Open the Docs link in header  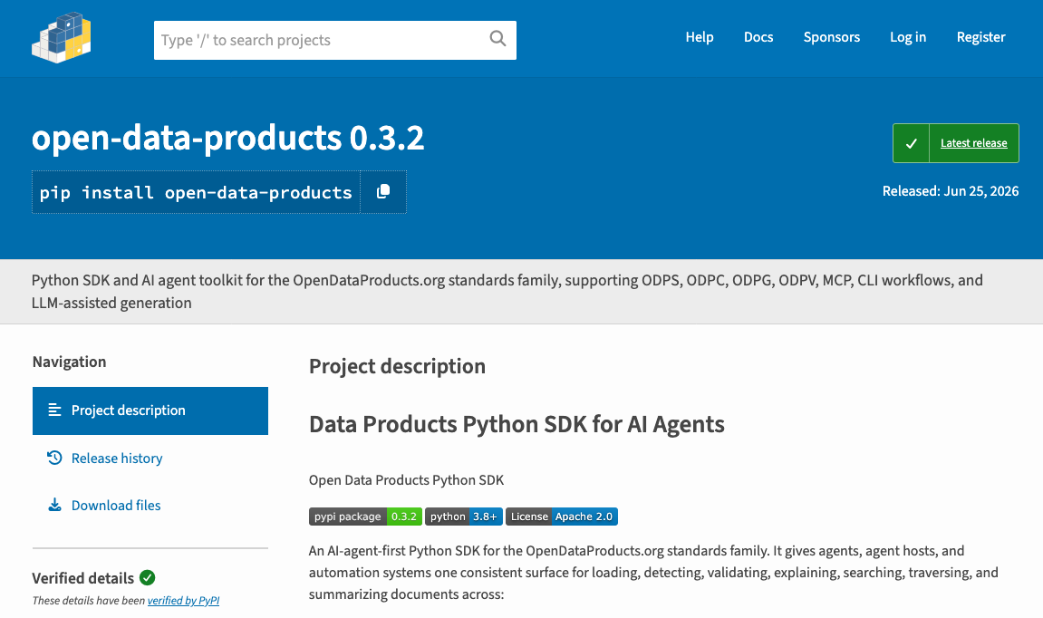[x=758, y=37]
